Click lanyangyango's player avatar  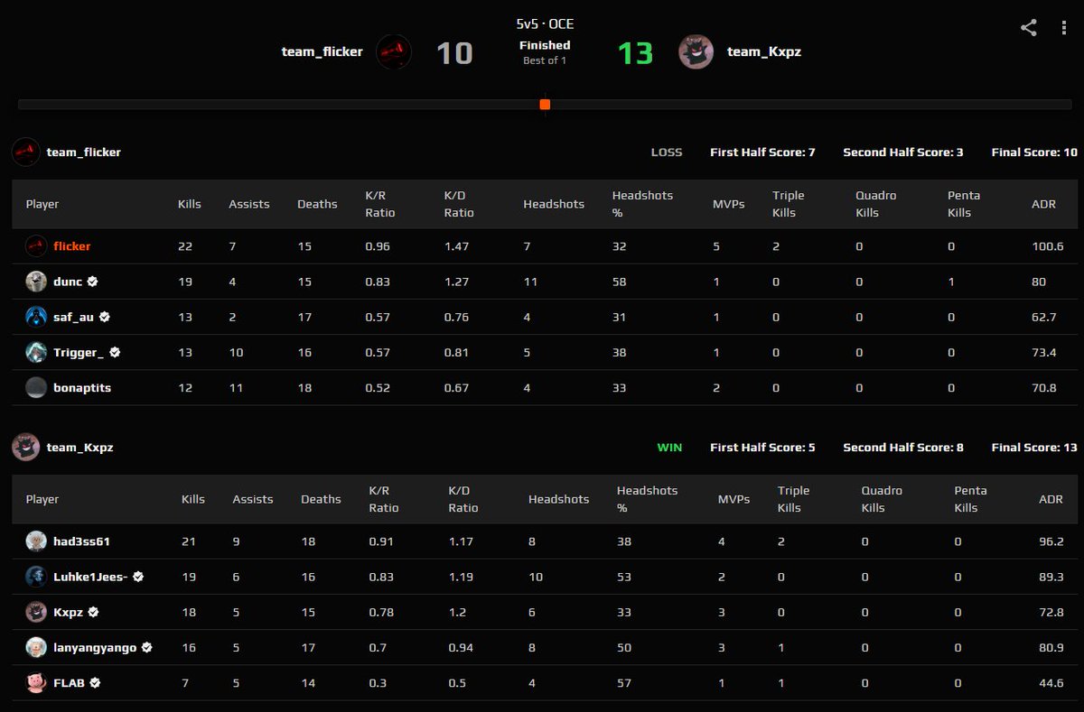(x=36, y=647)
